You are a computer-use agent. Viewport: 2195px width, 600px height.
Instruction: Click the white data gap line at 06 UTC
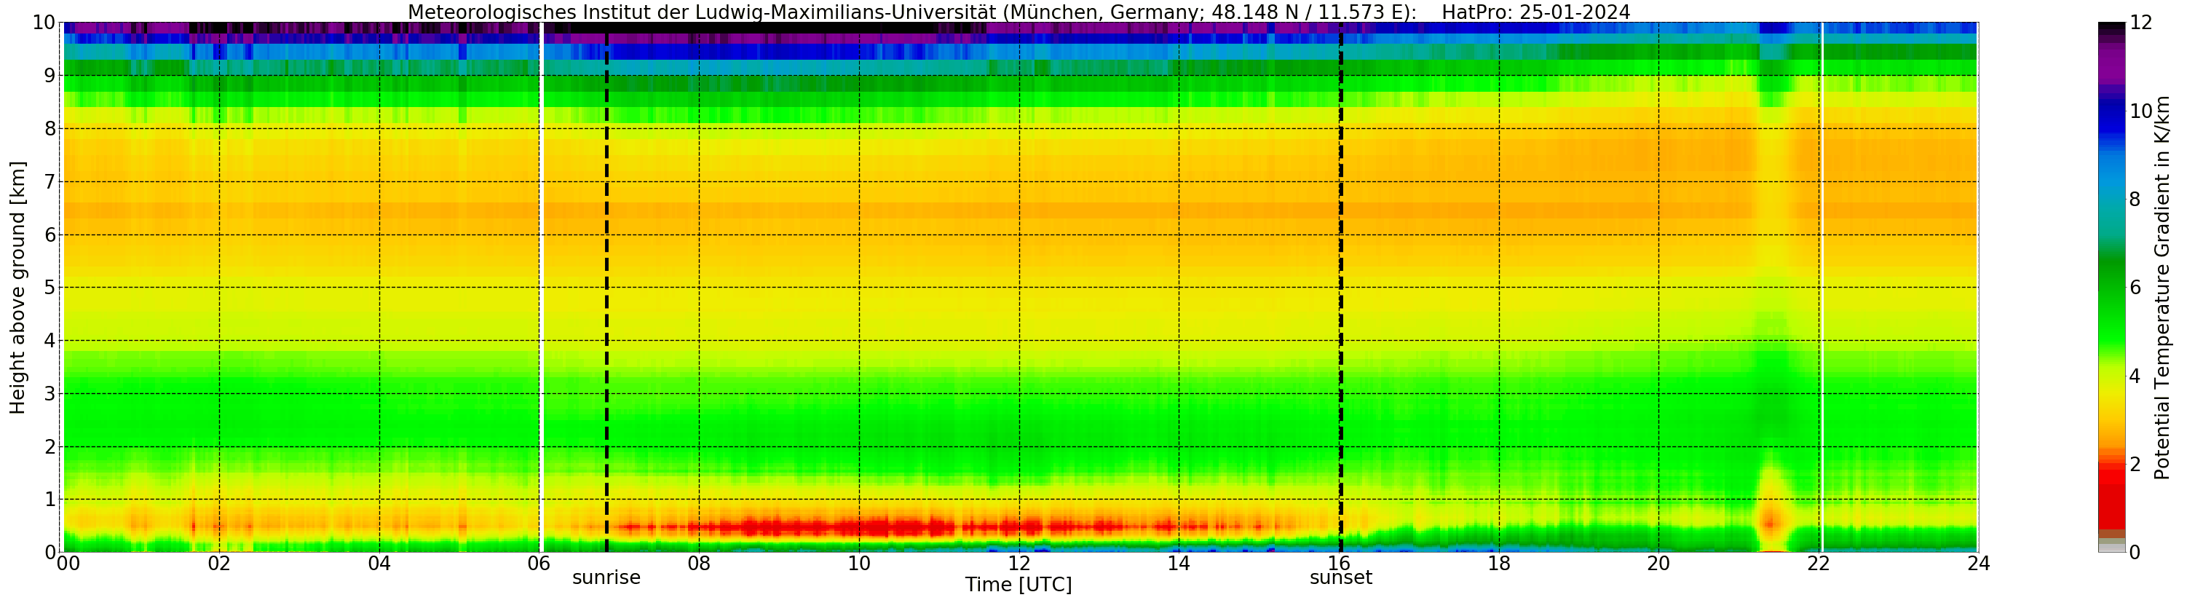(542, 287)
